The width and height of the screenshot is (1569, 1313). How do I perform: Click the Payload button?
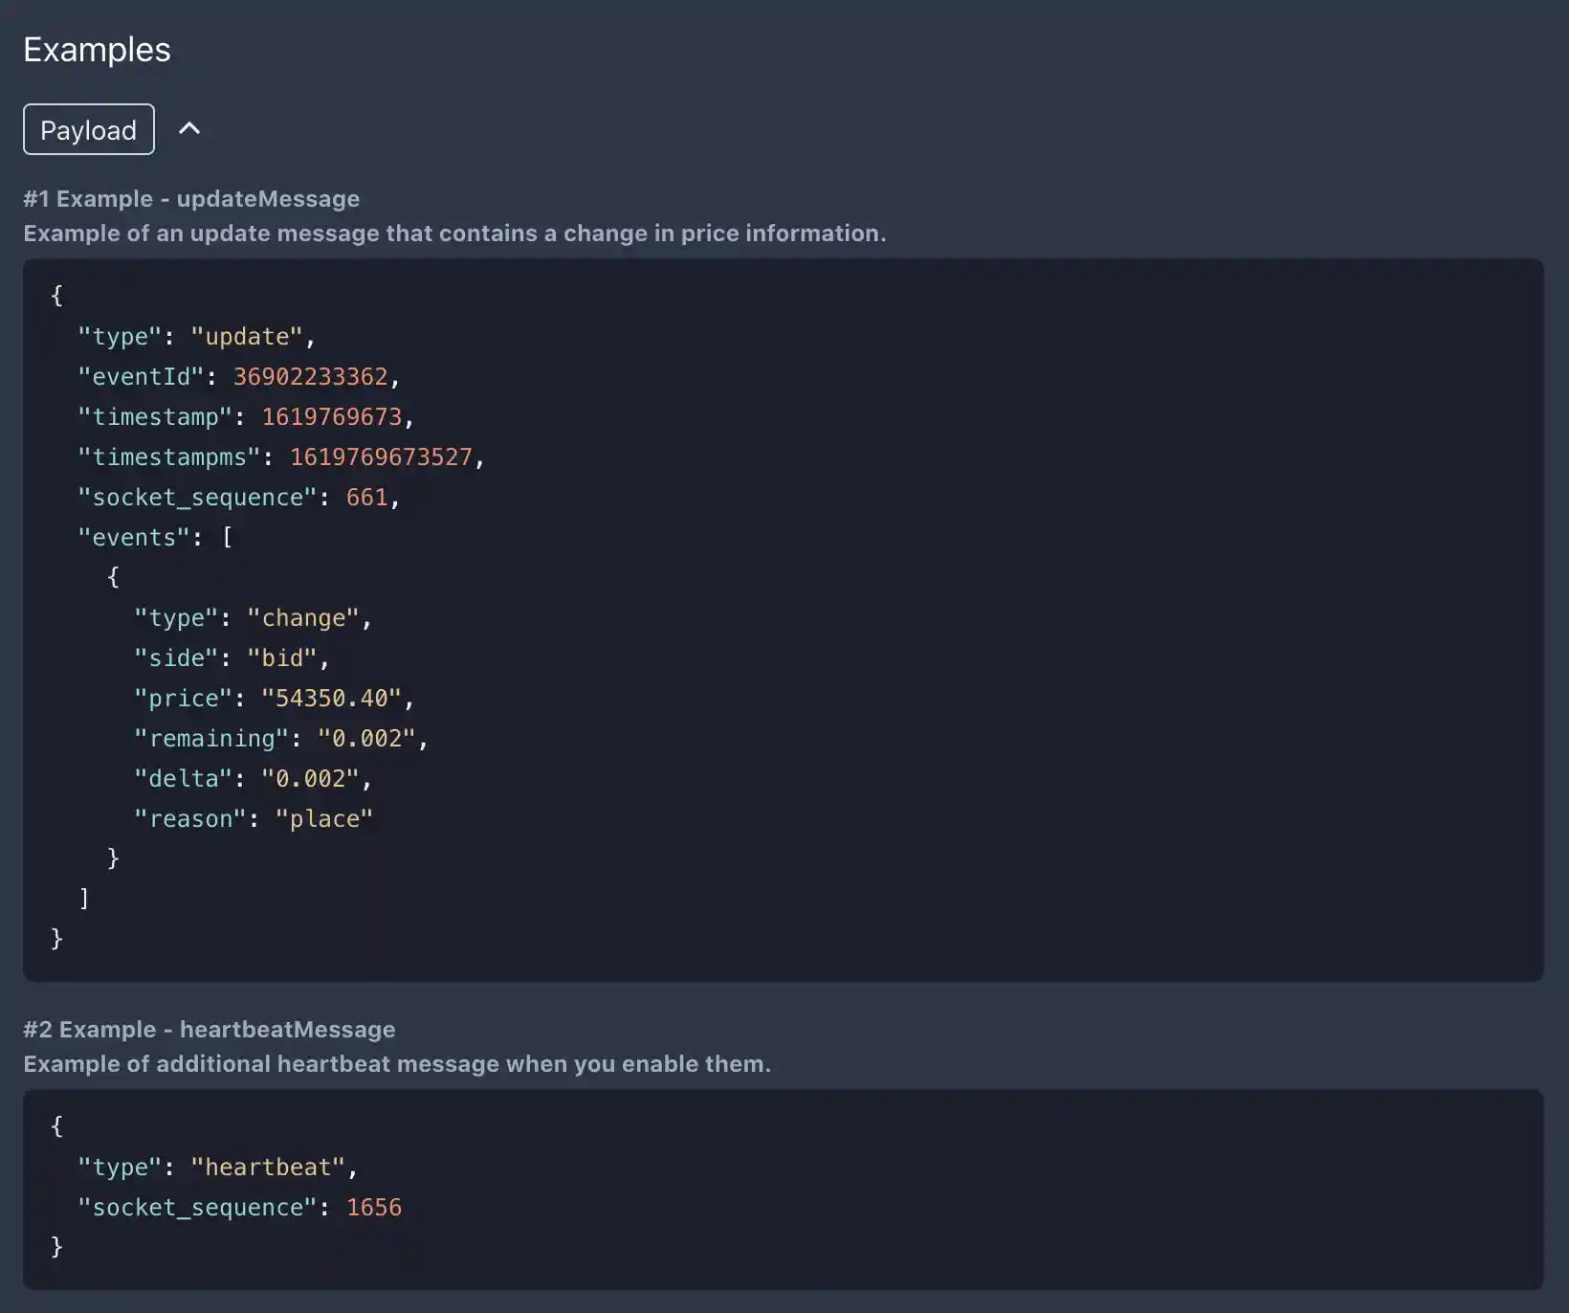point(88,129)
